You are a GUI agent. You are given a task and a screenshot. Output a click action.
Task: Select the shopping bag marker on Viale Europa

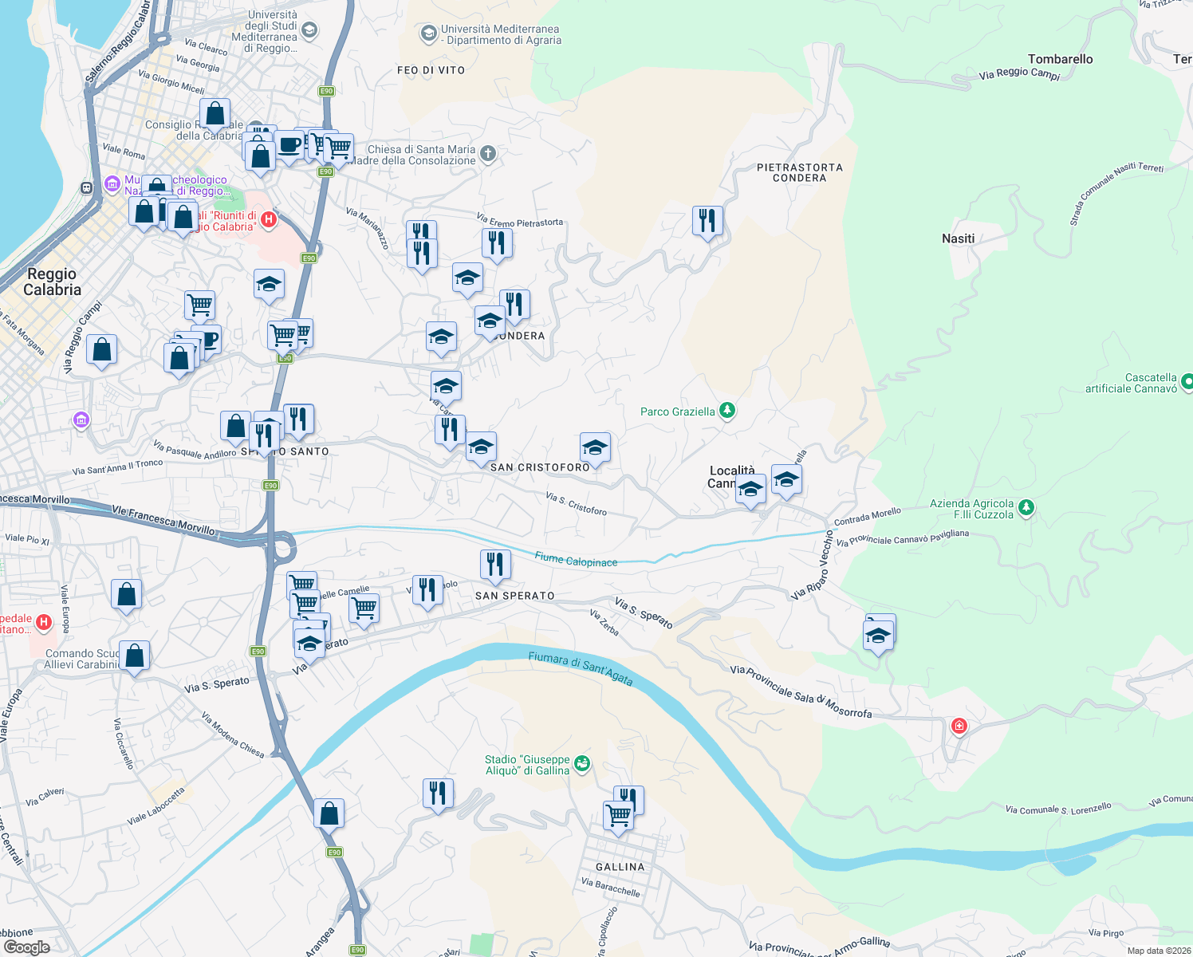coord(126,593)
